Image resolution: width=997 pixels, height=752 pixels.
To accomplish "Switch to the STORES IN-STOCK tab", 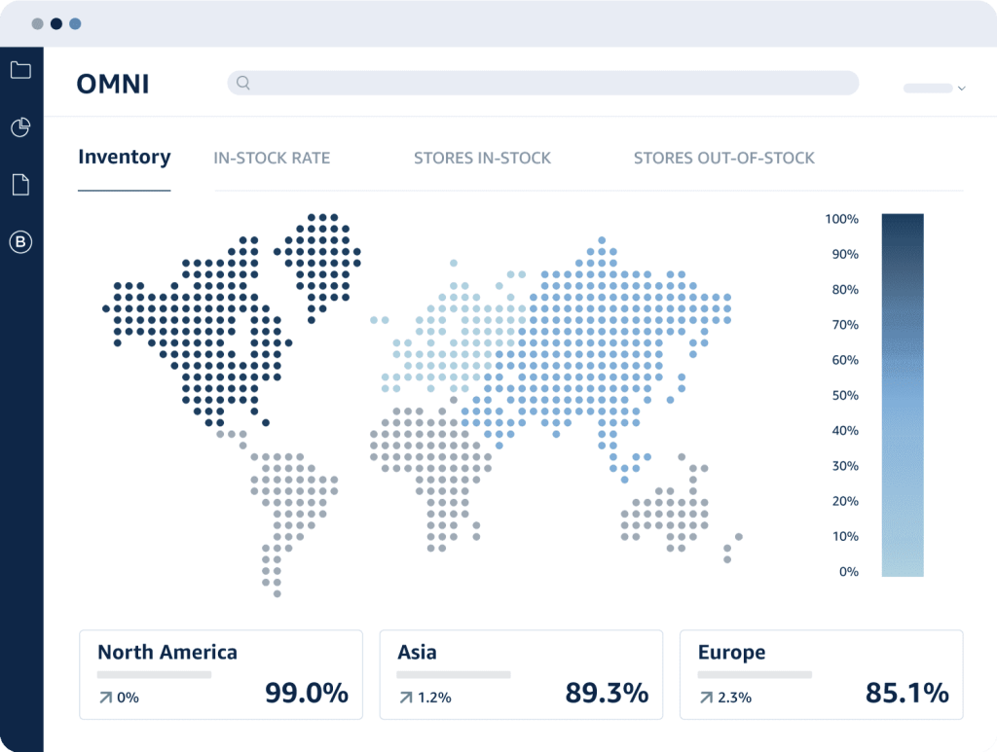I will tap(483, 159).
